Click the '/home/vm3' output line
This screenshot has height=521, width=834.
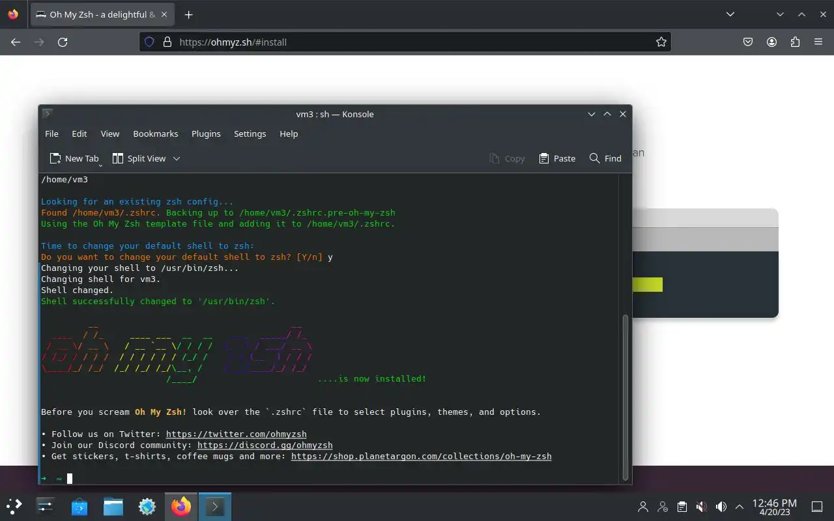coord(65,179)
